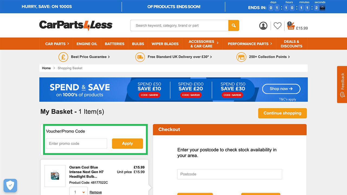Expand the Performance Parts menu
This screenshot has width=347, height=195.
tap(249, 44)
